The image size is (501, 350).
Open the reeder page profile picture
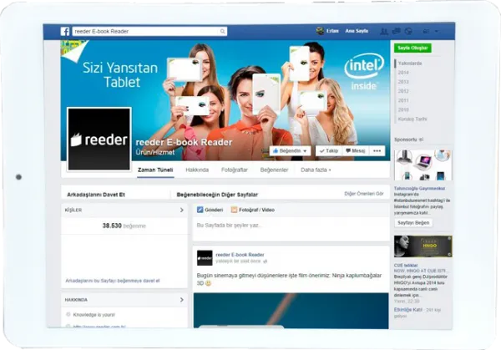tap(99, 139)
